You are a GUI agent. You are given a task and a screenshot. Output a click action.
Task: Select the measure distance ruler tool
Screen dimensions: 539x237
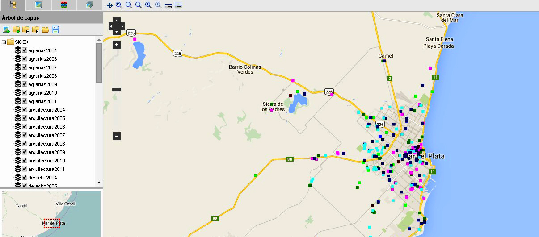click(x=168, y=5)
